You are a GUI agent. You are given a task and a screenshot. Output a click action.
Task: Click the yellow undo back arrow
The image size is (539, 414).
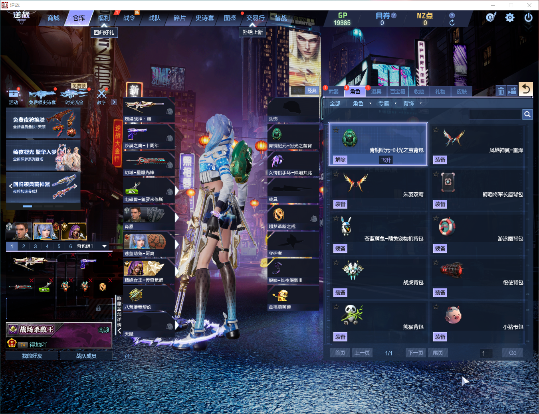(525, 89)
